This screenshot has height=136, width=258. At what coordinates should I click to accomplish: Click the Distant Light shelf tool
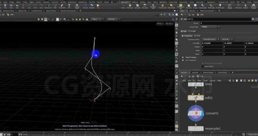pos(171,6)
